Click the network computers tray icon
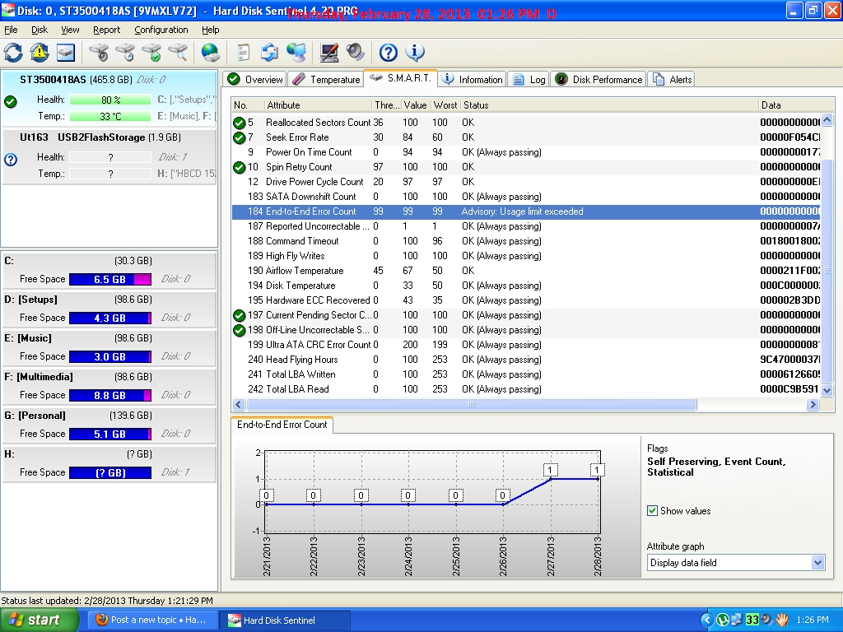 (x=737, y=620)
